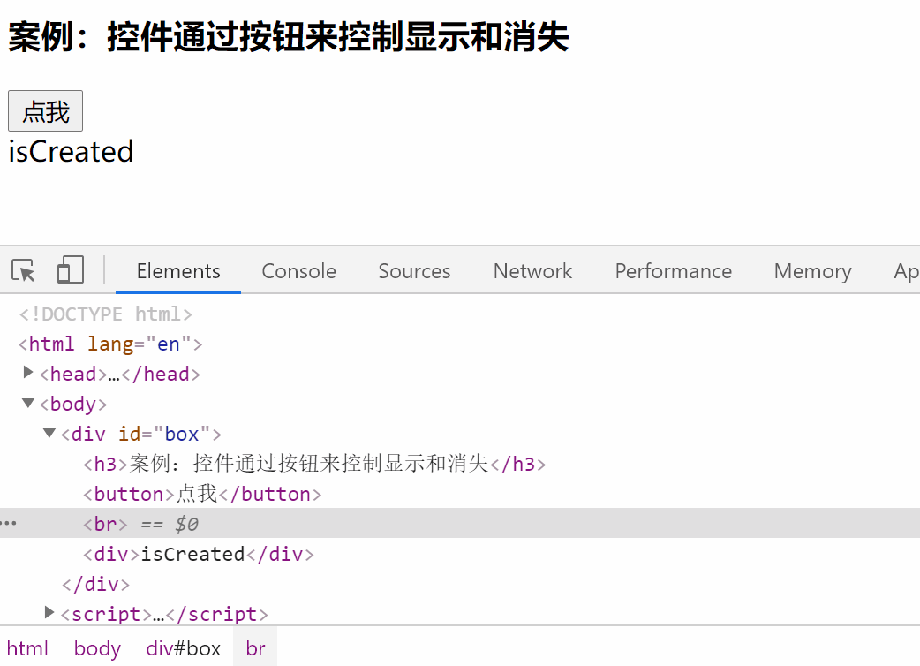The image size is (920, 666).
Task: Open the Network tab
Action: [x=532, y=271]
